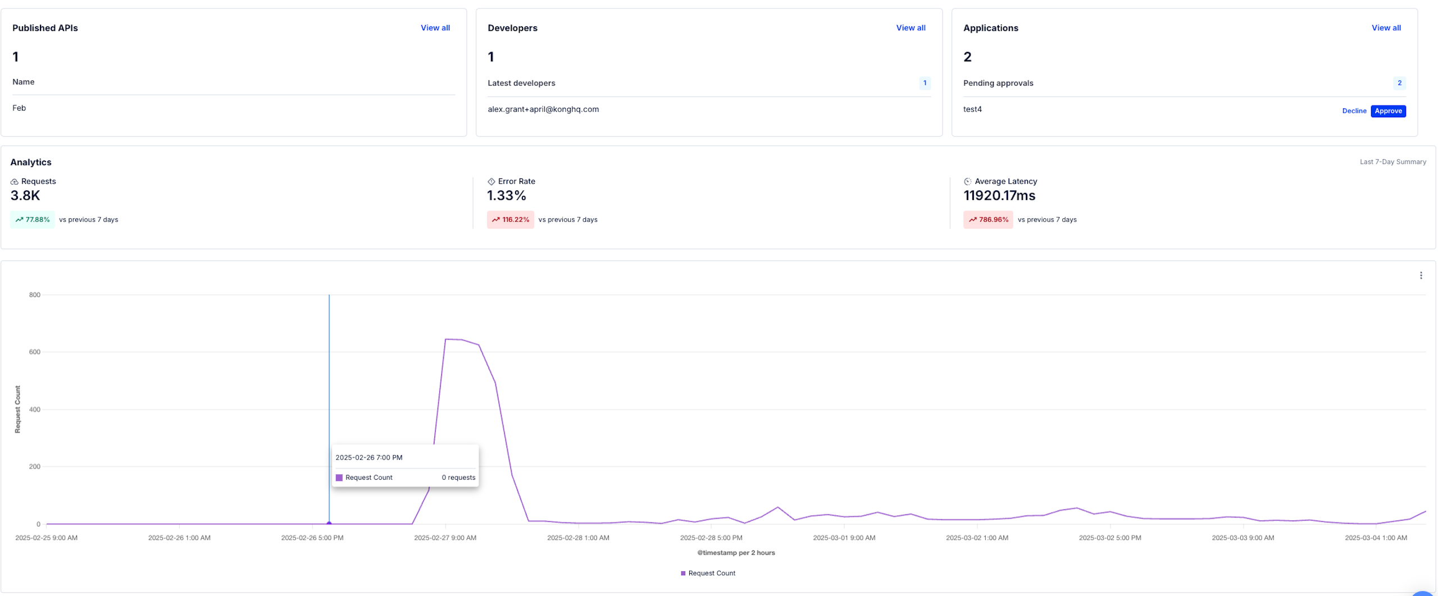Click purple Request Count swatch in tooltip
1438x596 pixels.
[339, 478]
